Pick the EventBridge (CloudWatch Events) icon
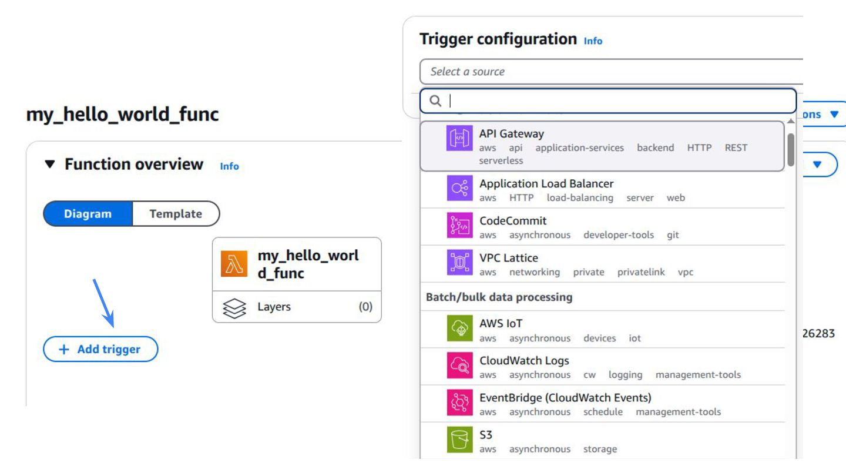The image size is (846, 476). [x=459, y=403]
